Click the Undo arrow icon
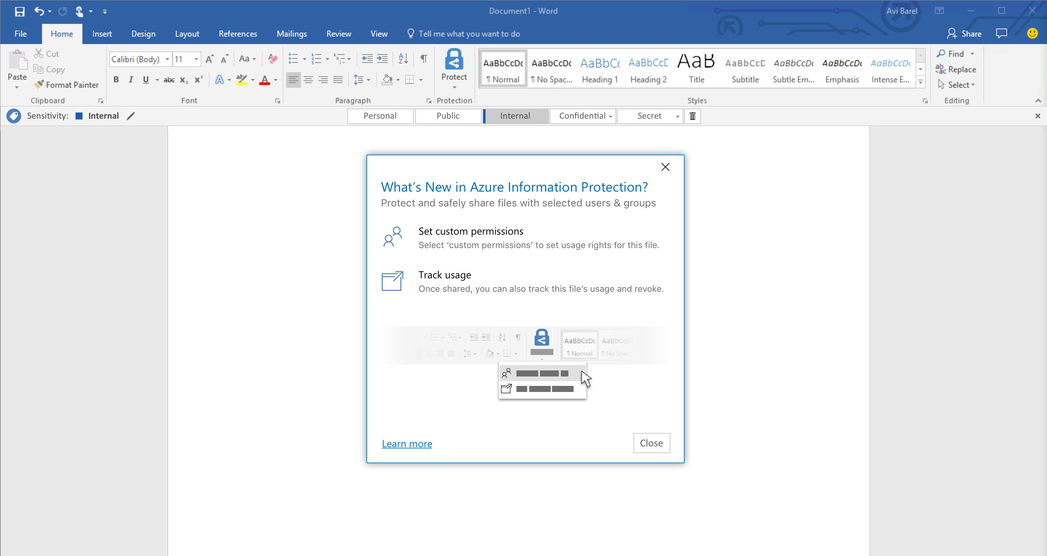Image resolution: width=1047 pixels, height=556 pixels. point(39,11)
